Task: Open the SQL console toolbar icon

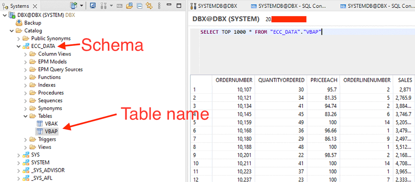Action: click(119, 6)
